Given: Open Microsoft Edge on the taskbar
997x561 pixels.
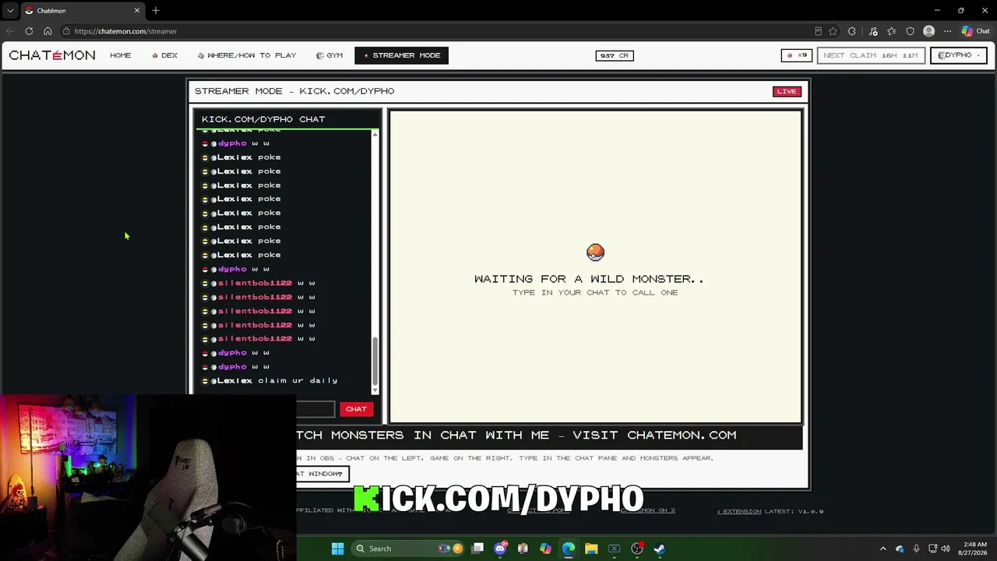Looking at the screenshot, I should (x=568, y=549).
